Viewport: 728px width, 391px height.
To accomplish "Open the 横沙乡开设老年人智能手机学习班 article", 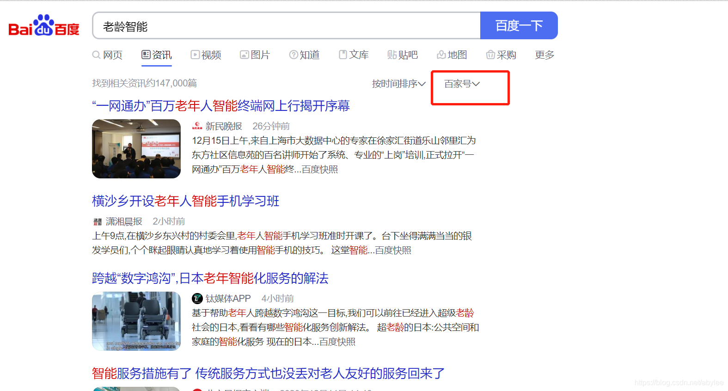I will [186, 201].
